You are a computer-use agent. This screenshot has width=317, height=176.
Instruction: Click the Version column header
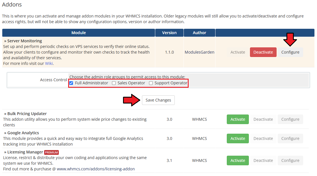169,33
